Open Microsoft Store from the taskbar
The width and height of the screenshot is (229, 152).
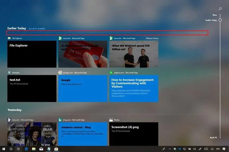point(56,149)
